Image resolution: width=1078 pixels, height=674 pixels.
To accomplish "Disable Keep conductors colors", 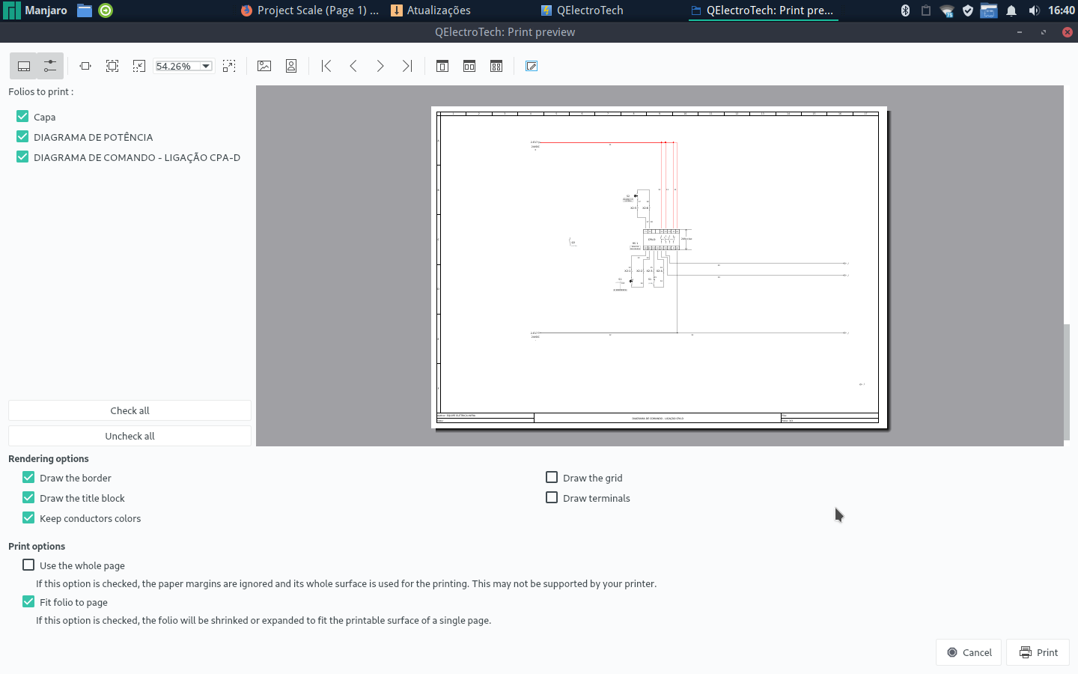I will tap(28, 517).
